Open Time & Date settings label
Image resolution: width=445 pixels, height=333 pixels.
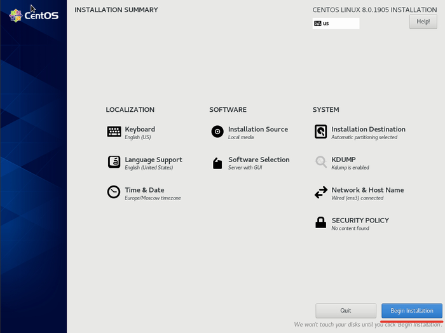[x=144, y=190]
